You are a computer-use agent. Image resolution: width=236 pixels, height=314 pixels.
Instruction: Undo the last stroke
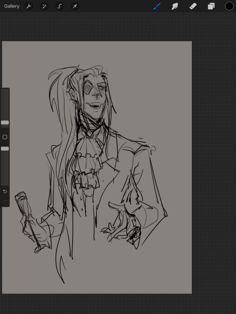5,191
